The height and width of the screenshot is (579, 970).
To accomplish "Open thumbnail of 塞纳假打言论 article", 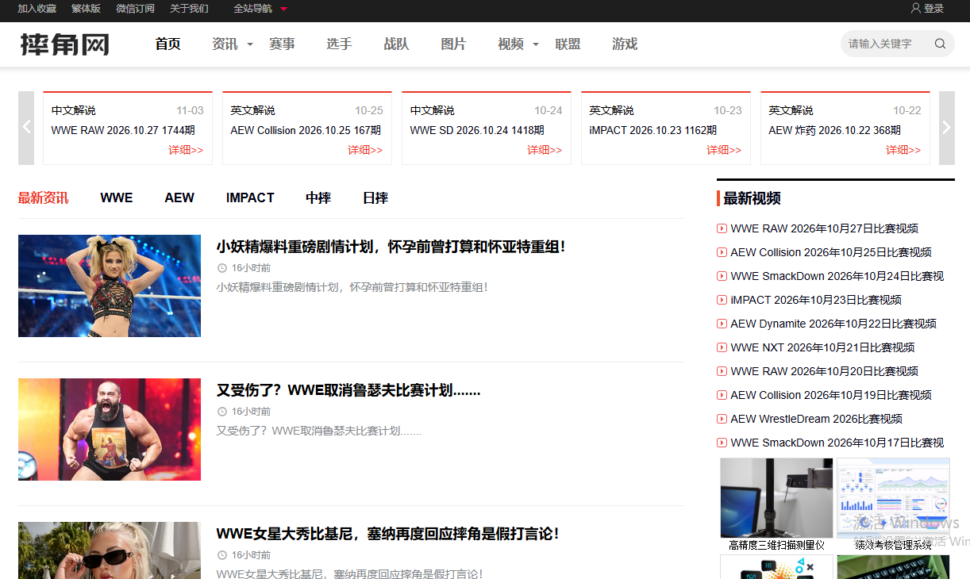I will (x=110, y=550).
